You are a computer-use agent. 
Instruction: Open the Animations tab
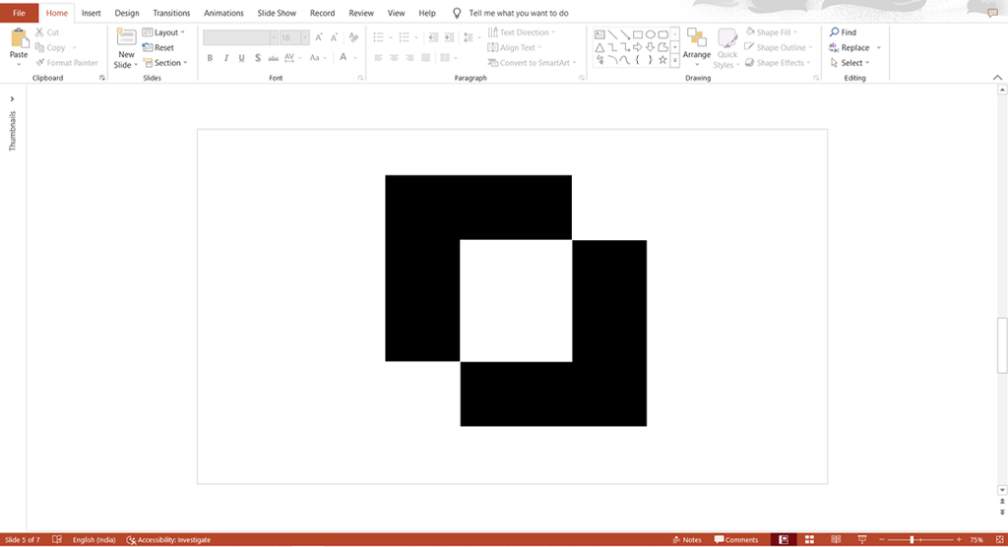[223, 13]
